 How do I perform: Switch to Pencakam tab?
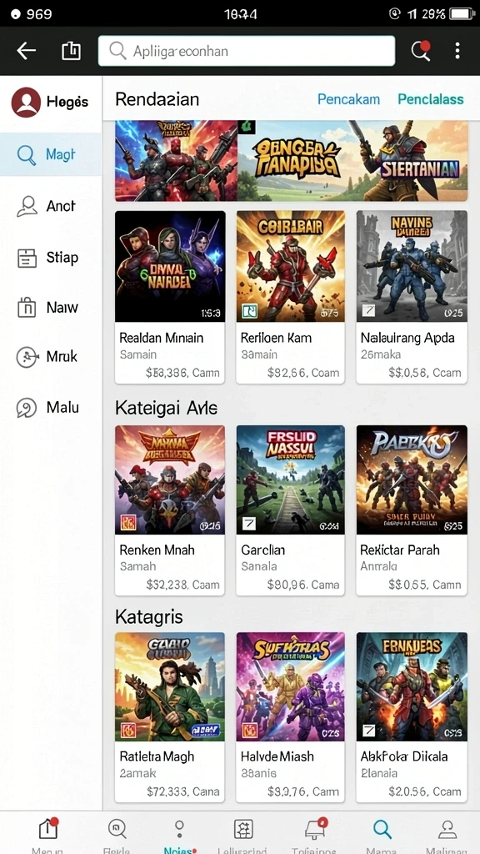pyautogui.click(x=348, y=99)
